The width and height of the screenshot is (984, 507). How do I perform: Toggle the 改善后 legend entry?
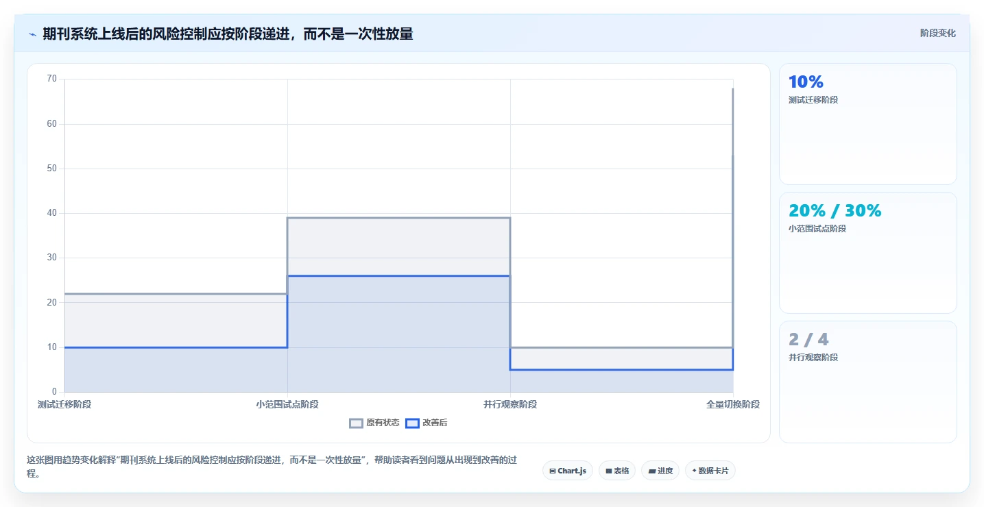[427, 423]
